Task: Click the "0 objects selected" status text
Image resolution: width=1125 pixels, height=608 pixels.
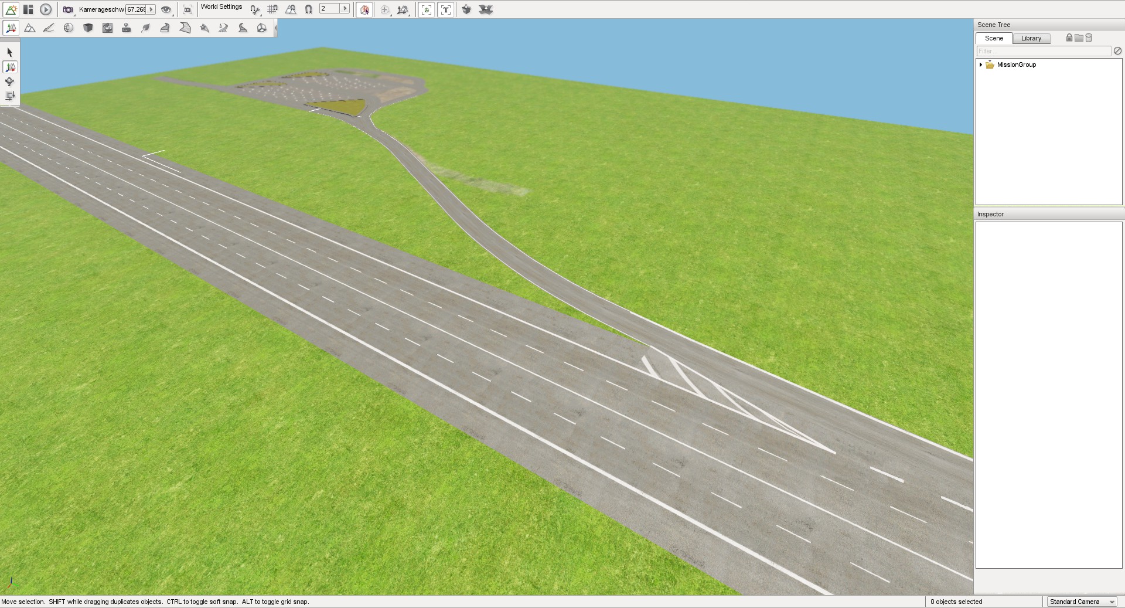Action: tap(956, 602)
